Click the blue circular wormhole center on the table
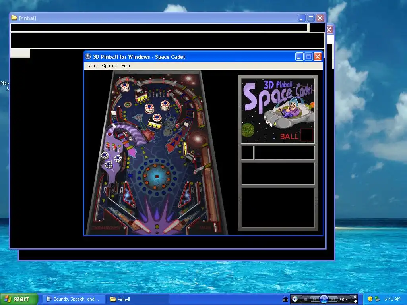This screenshot has width=407, height=305. [x=157, y=176]
